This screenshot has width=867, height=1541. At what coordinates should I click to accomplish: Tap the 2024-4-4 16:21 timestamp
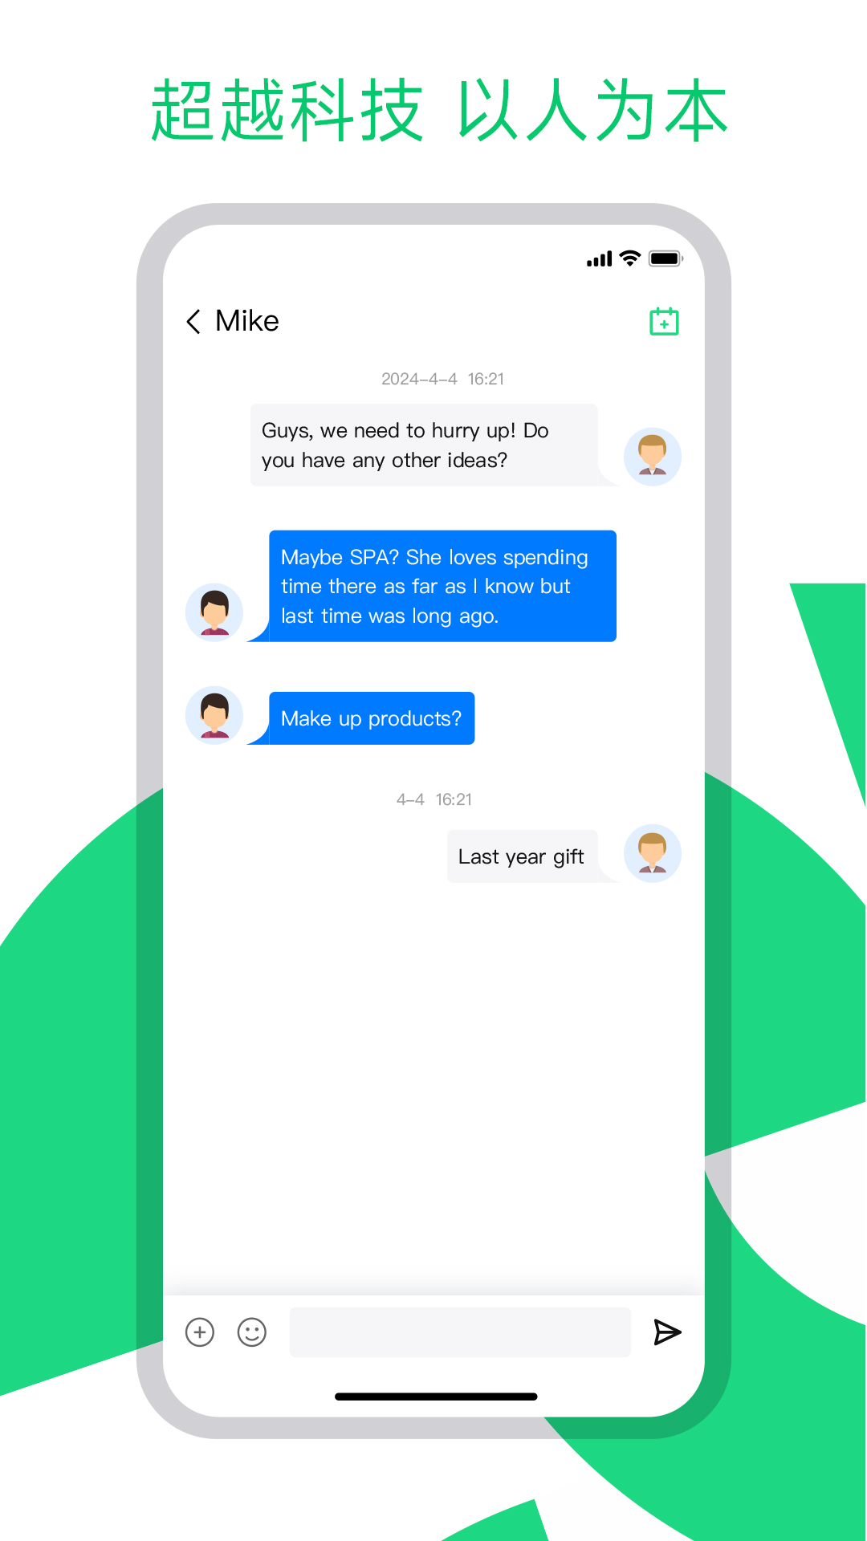tap(442, 379)
